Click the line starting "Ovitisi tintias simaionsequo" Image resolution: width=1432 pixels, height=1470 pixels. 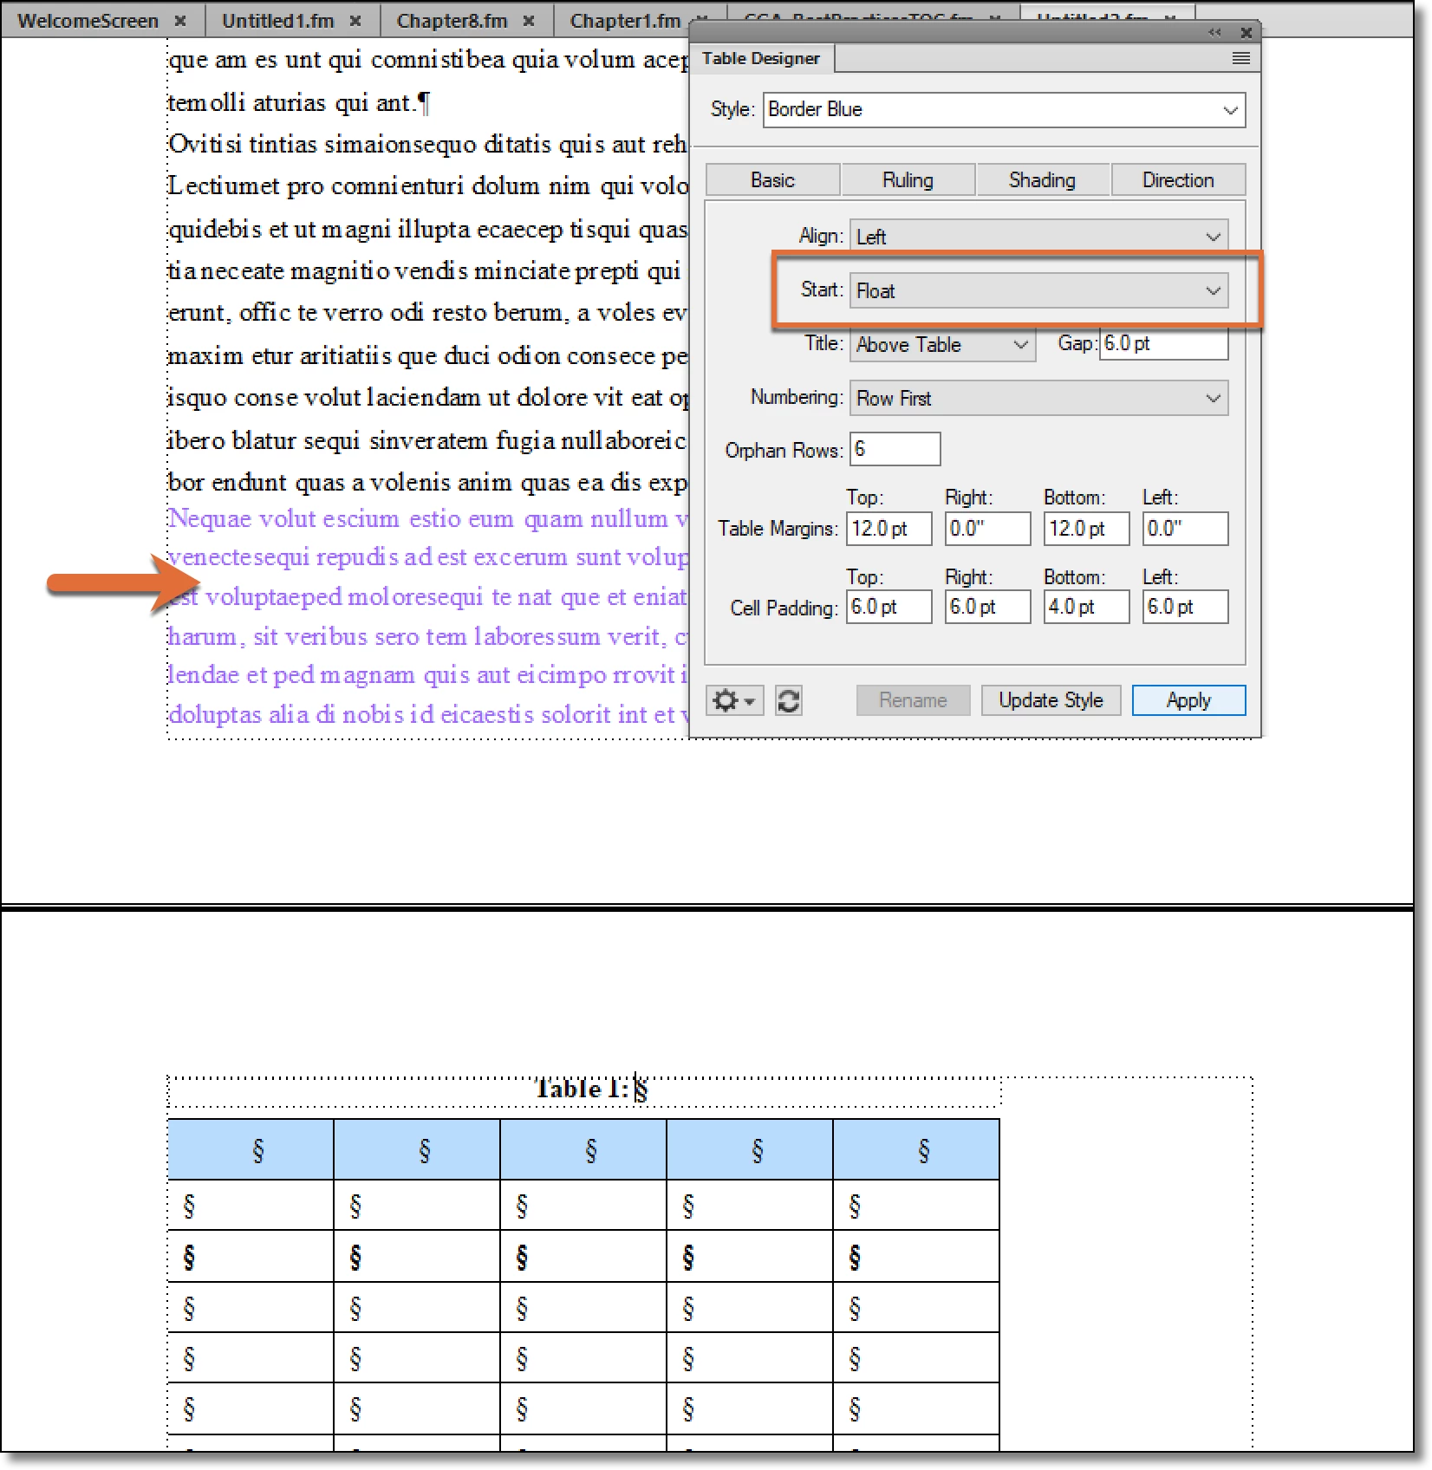point(428,144)
